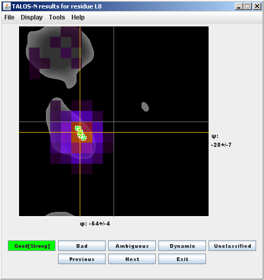This screenshot has height=280, width=264.
Task: Exit the TALOS-N results window
Action: pyautogui.click(x=182, y=259)
